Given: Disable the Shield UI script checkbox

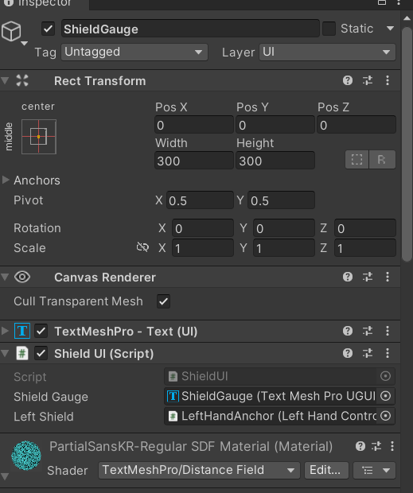Looking at the screenshot, I should pyautogui.click(x=41, y=353).
